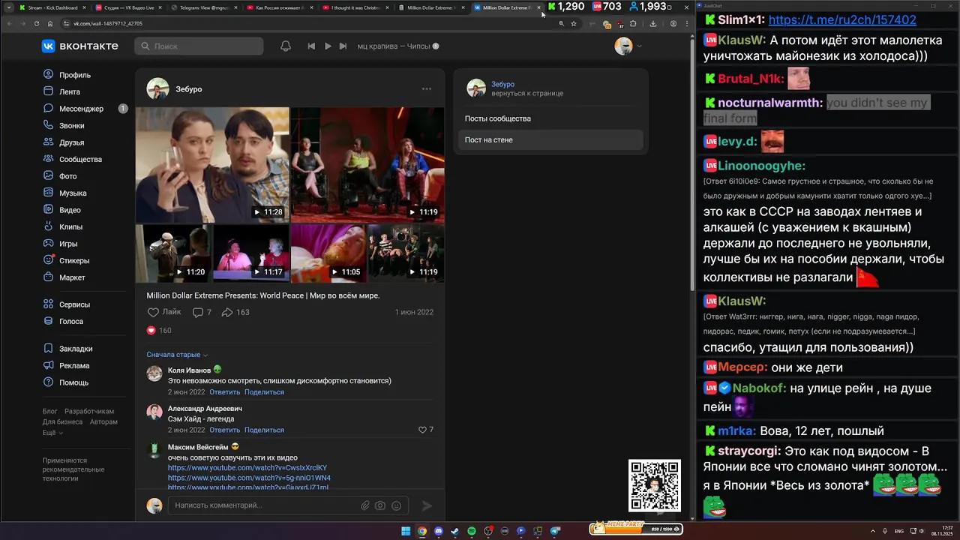Open Spotify from the Windows taskbar
The height and width of the screenshot is (540, 960).
click(x=472, y=531)
